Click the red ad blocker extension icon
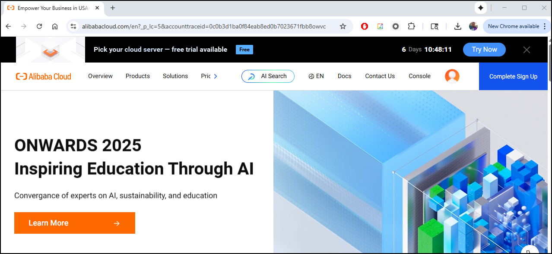 pyautogui.click(x=364, y=26)
